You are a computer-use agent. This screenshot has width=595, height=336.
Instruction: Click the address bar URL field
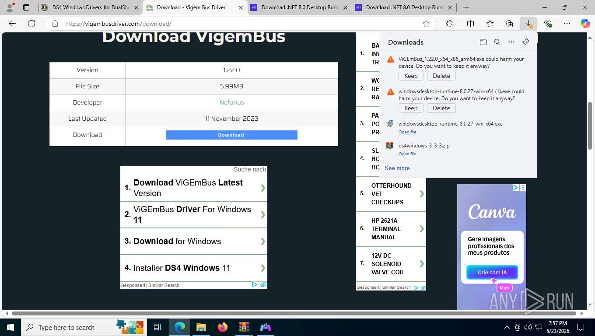[241, 24]
